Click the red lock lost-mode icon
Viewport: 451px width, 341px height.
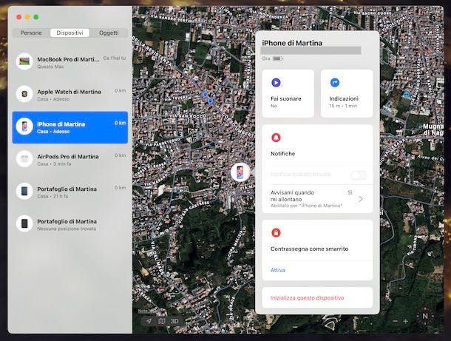tap(276, 232)
